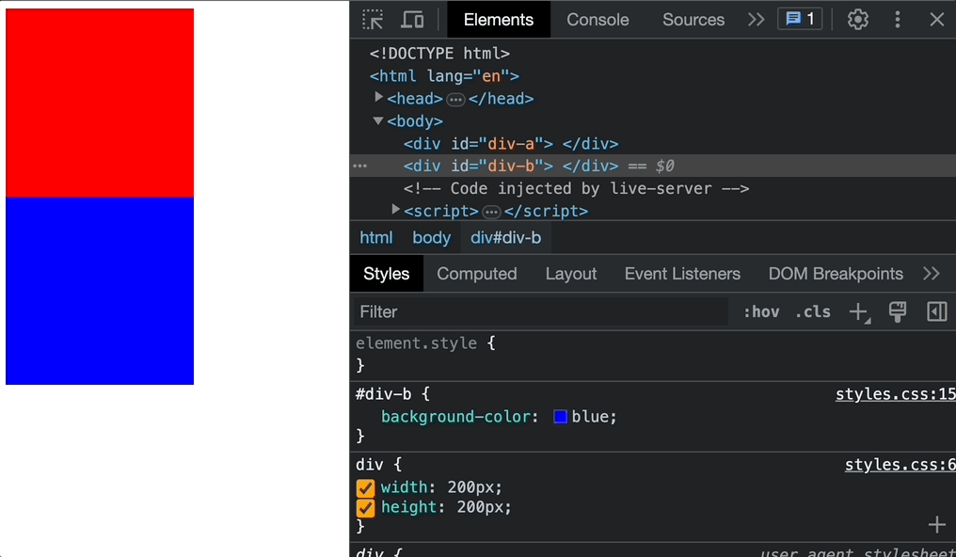The width and height of the screenshot is (956, 557).
Task: Open the DevTools settings gear
Action: pos(857,20)
